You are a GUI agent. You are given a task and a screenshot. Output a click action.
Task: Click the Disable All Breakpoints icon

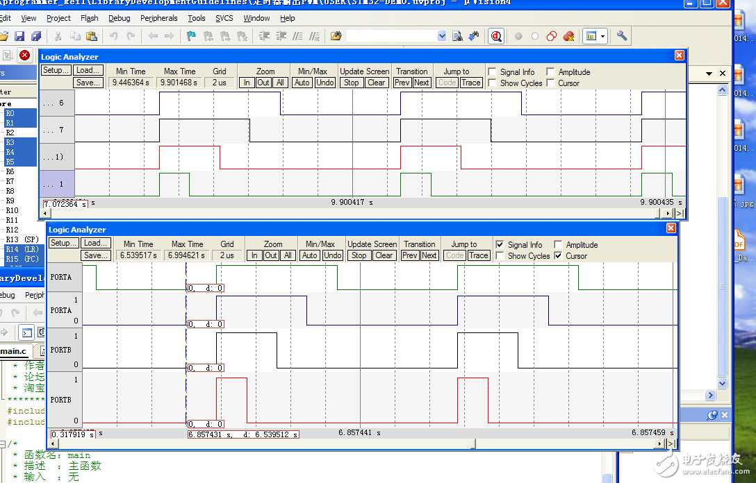click(552, 36)
